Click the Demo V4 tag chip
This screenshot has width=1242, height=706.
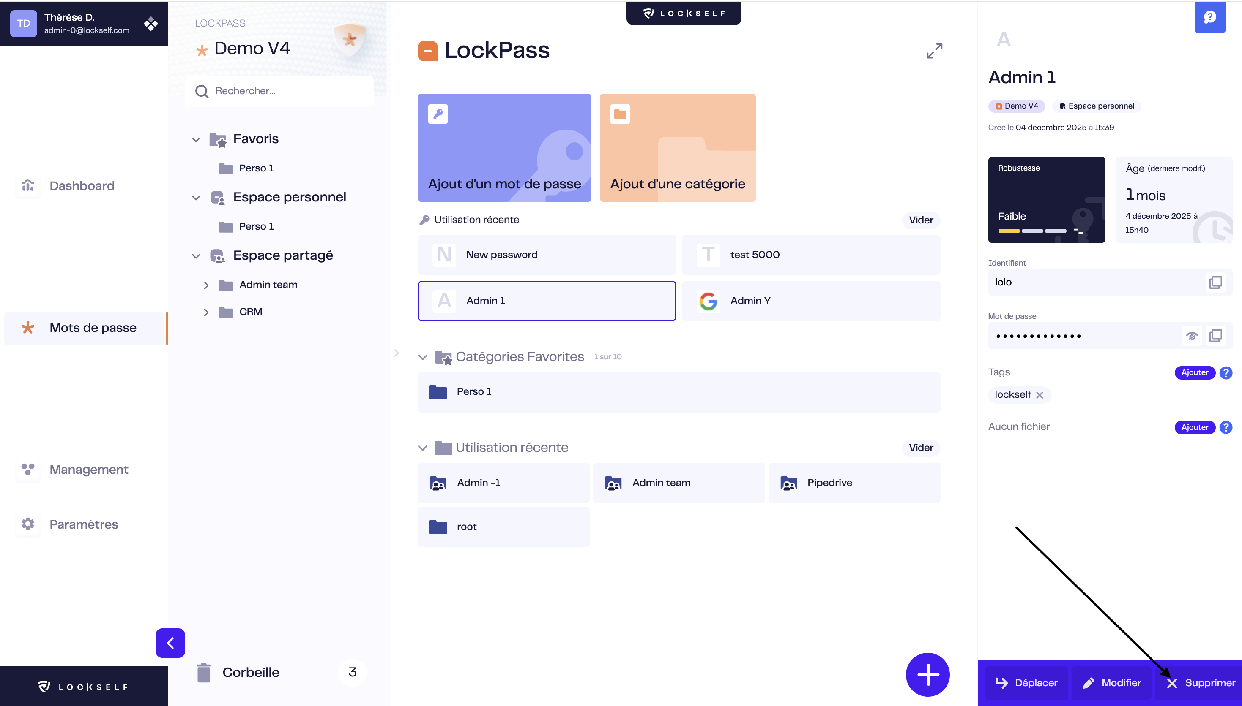pyautogui.click(x=1016, y=106)
